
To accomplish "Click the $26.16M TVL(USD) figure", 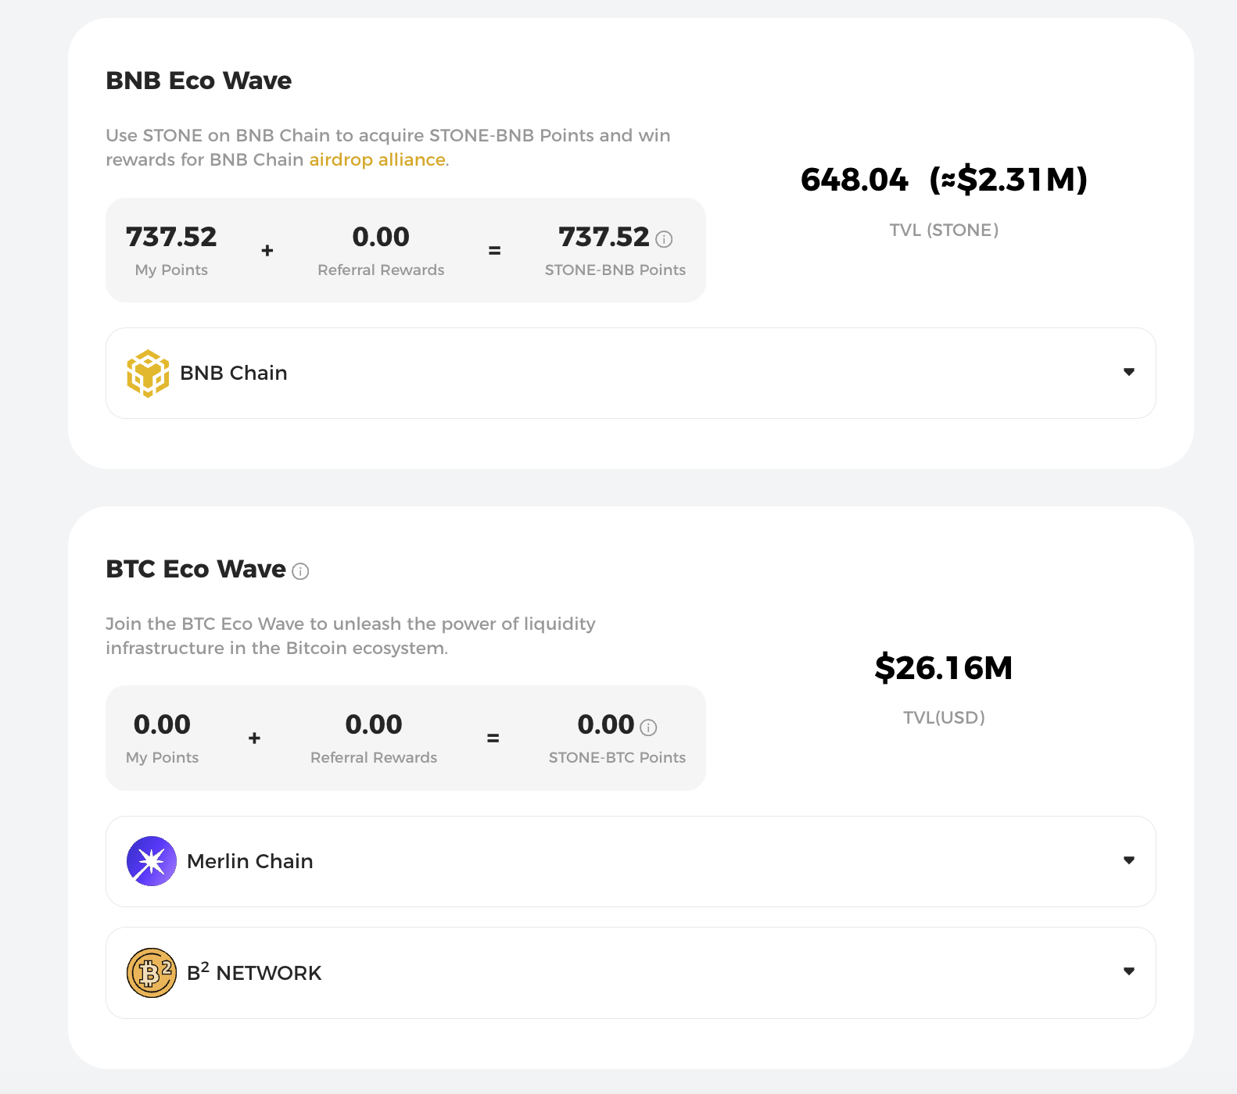I will click(x=944, y=668).
